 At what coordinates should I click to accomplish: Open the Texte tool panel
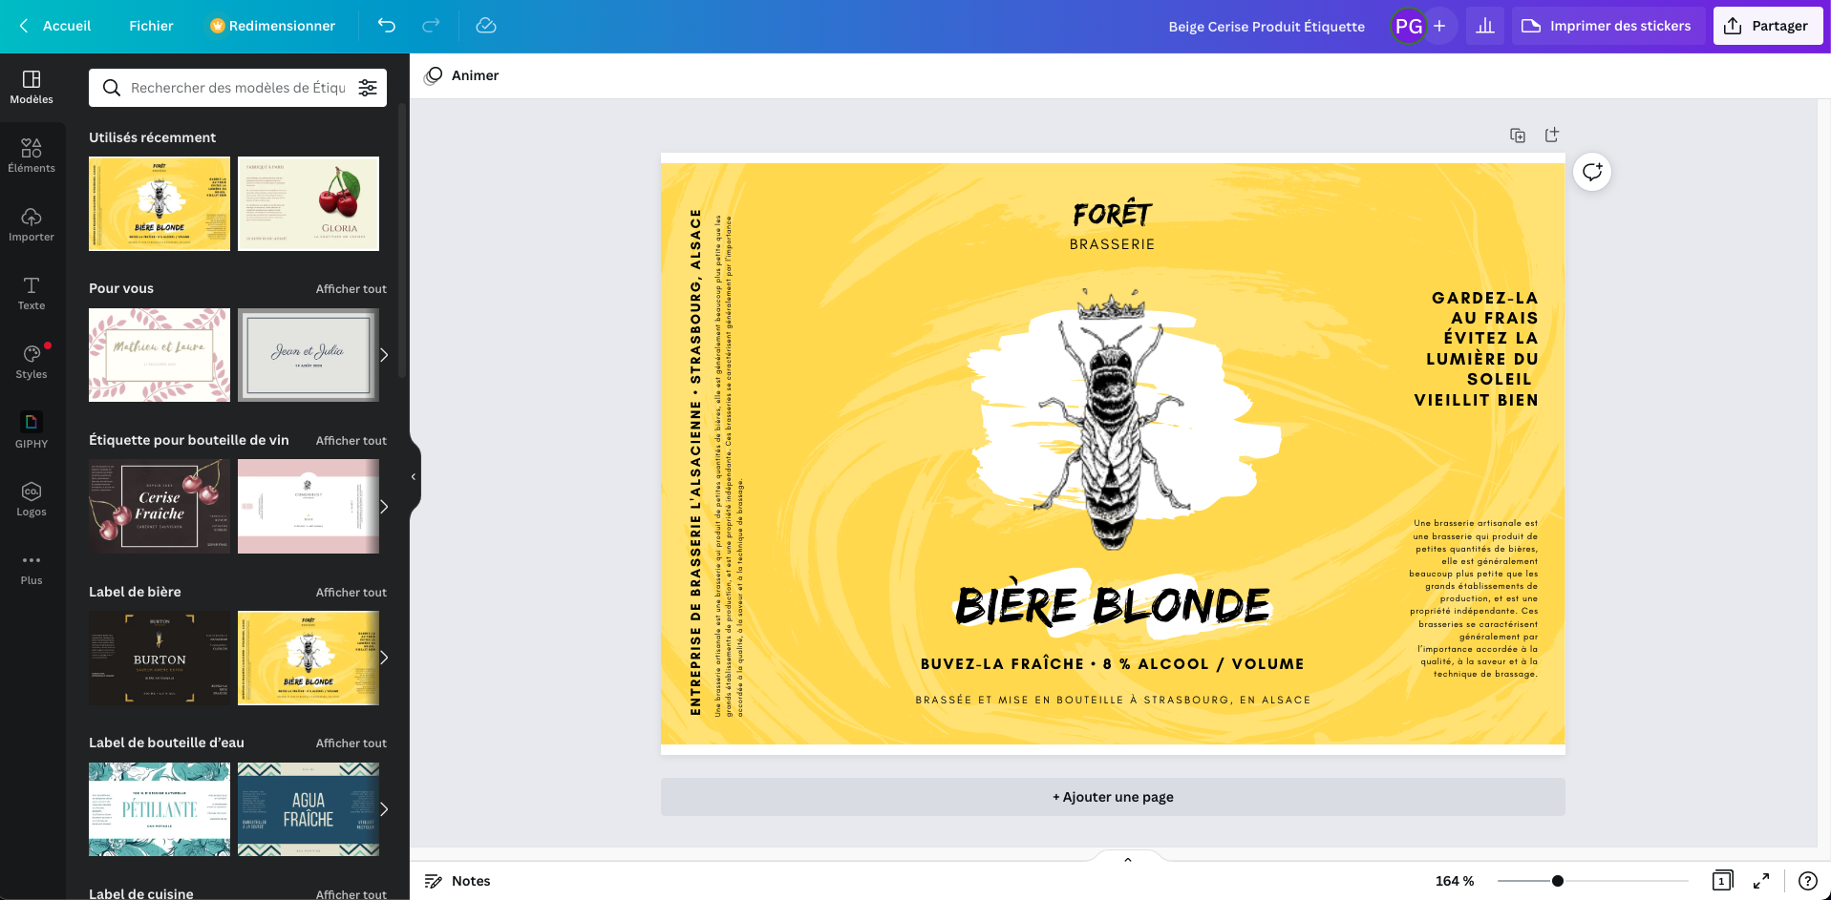[x=32, y=293]
